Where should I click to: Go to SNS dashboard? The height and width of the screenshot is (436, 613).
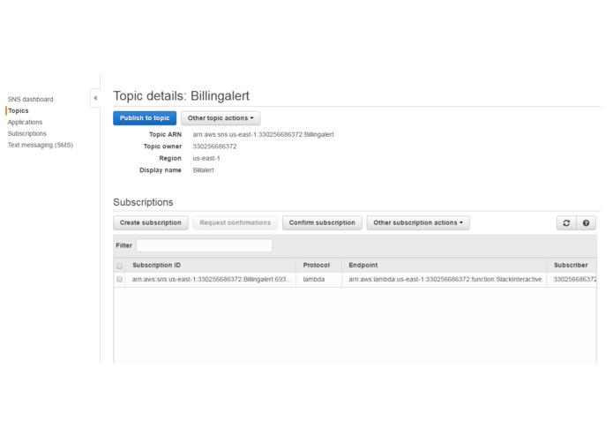click(31, 100)
